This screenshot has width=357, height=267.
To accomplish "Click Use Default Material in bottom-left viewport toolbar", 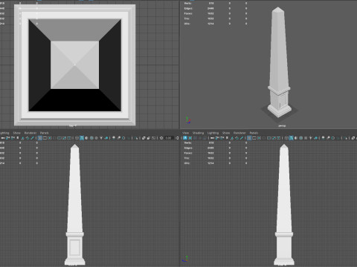I will (x=86, y=138).
